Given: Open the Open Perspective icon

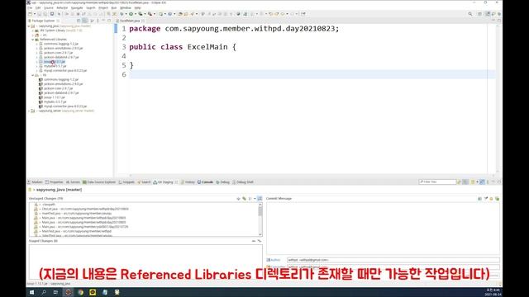Looking at the screenshot, I should [x=479, y=14].
